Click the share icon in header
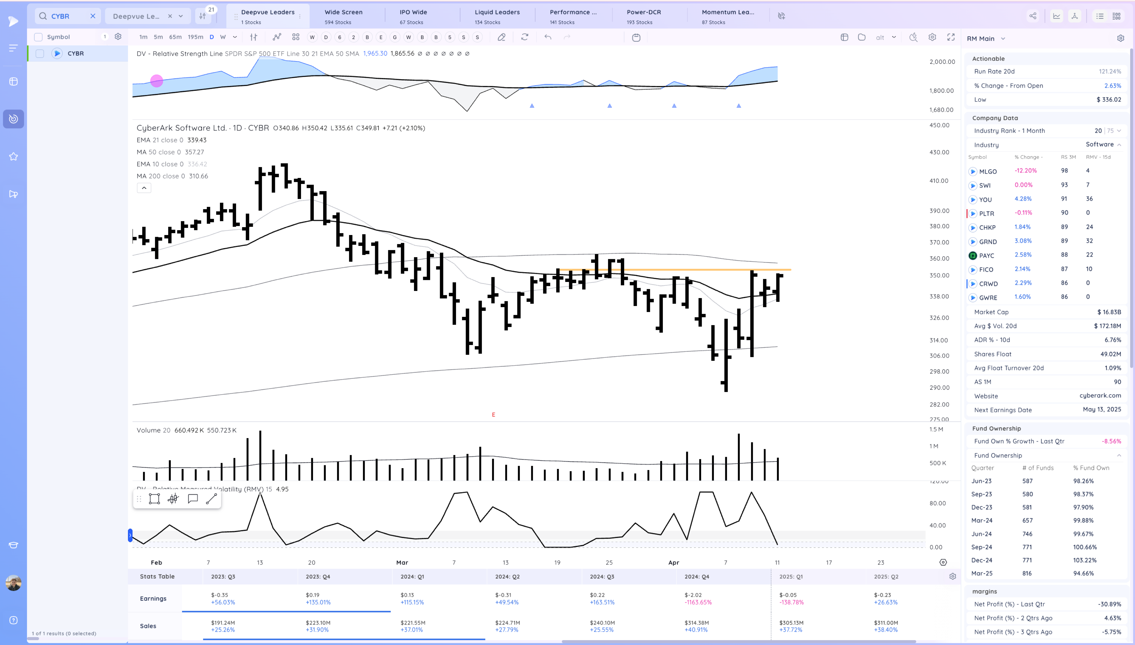The height and width of the screenshot is (645, 1135). click(x=1033, y=16)
